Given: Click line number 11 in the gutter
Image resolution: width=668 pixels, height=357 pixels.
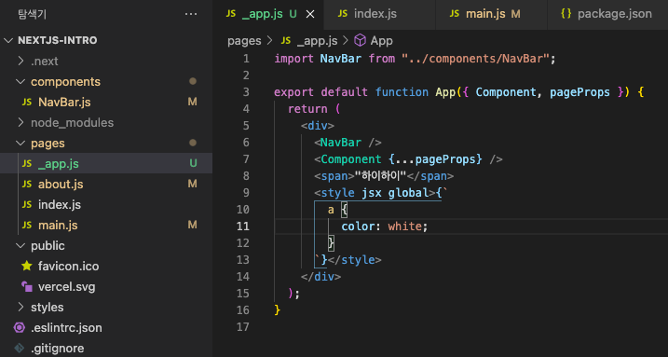Looking at the screenshot, I should click(x=242, y=227).
